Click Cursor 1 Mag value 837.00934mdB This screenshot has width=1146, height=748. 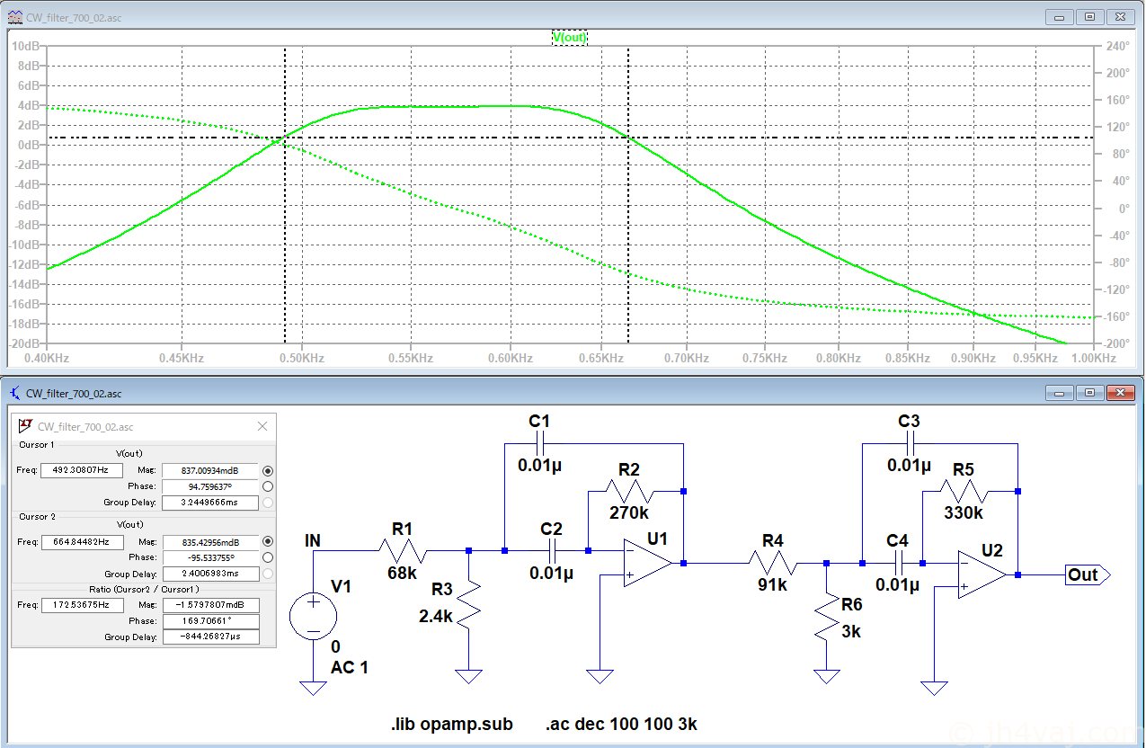click(209, 470)
